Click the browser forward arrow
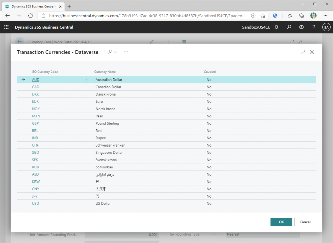333x243 pixels. tap(19, 16)
